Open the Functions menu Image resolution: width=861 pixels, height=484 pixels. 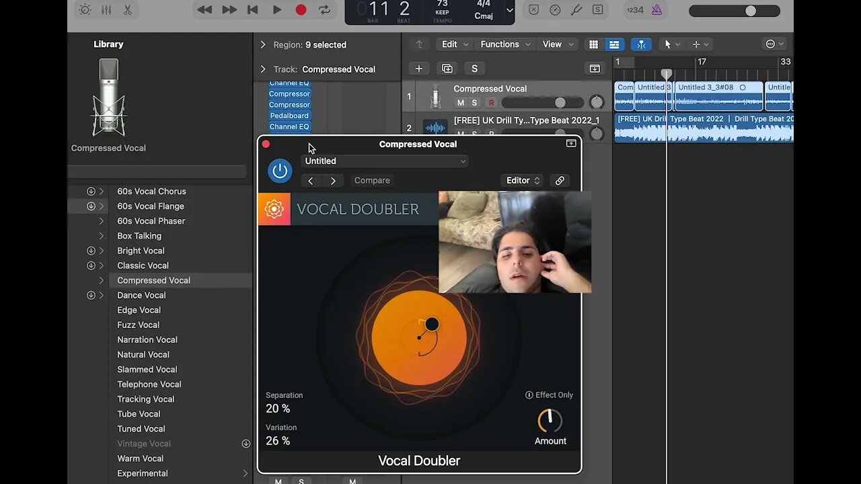(505, 44)
